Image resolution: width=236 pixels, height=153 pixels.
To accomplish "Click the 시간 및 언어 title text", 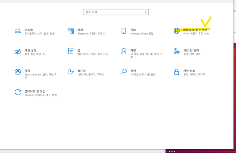I will coord(191,50).
